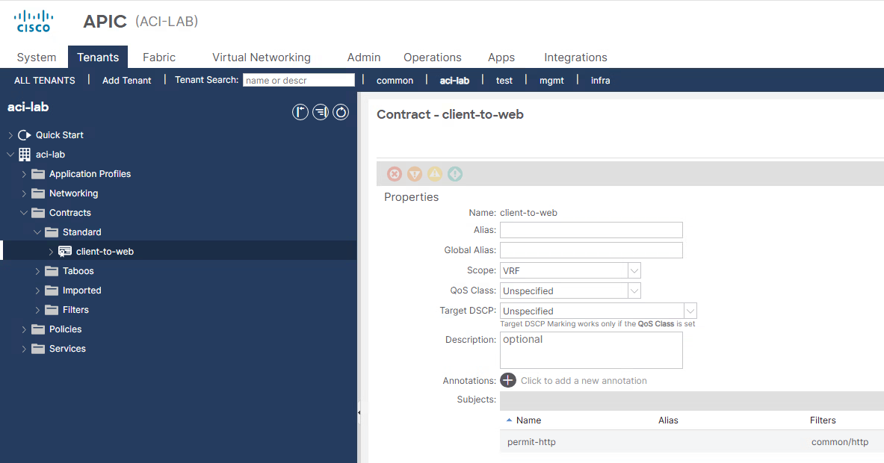Click the Alias input field
This screenshot has width=884, height=463.
point(591,230)
